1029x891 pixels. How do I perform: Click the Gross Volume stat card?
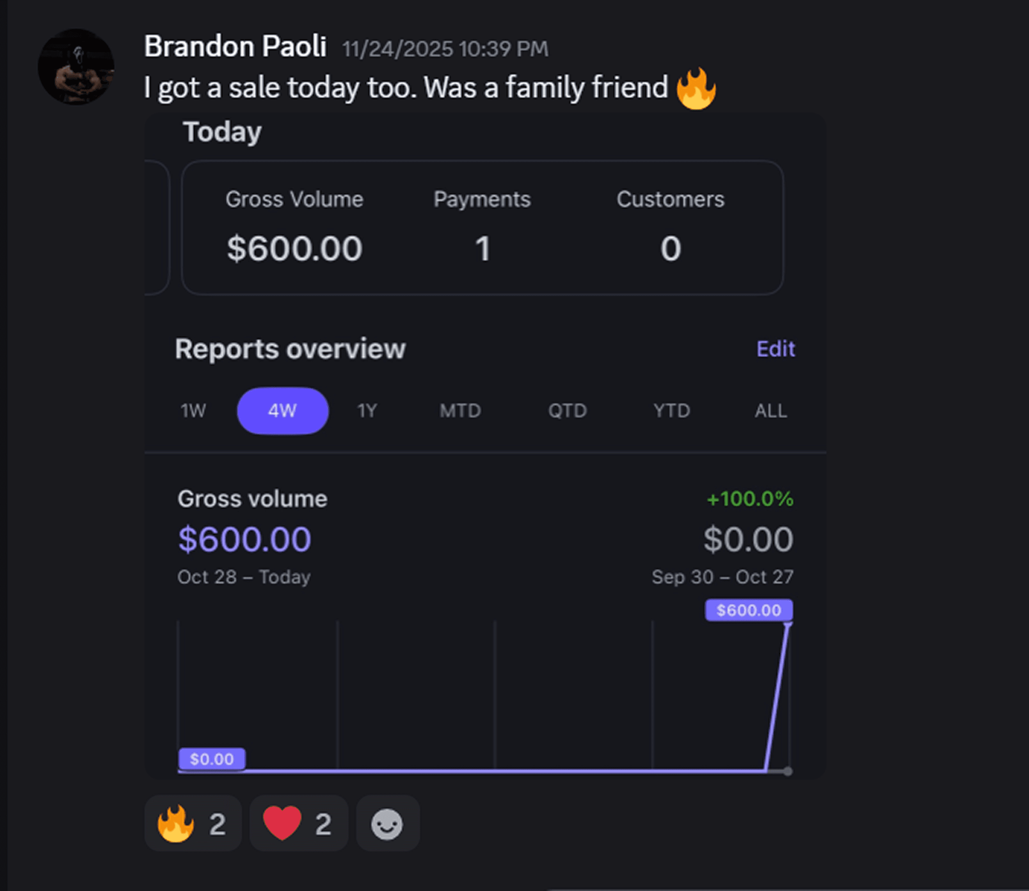[294, 225]
